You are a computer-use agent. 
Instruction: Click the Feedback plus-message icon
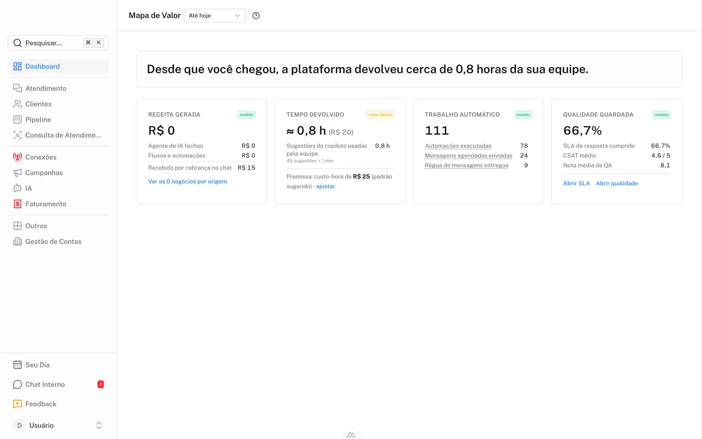pyautogui.click(x=18, y=404)
